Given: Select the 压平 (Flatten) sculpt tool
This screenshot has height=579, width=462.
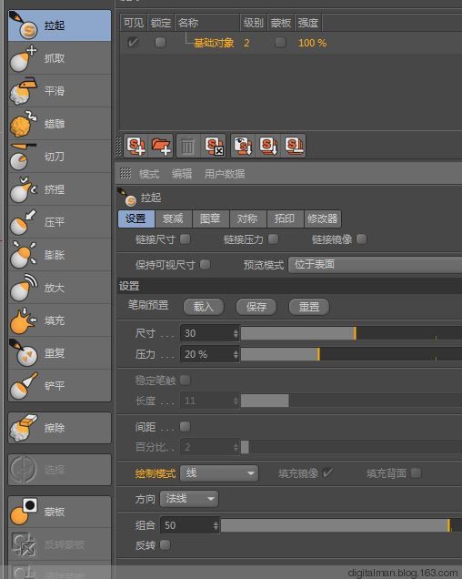Looking at the screenshot, I should point(59,222).
